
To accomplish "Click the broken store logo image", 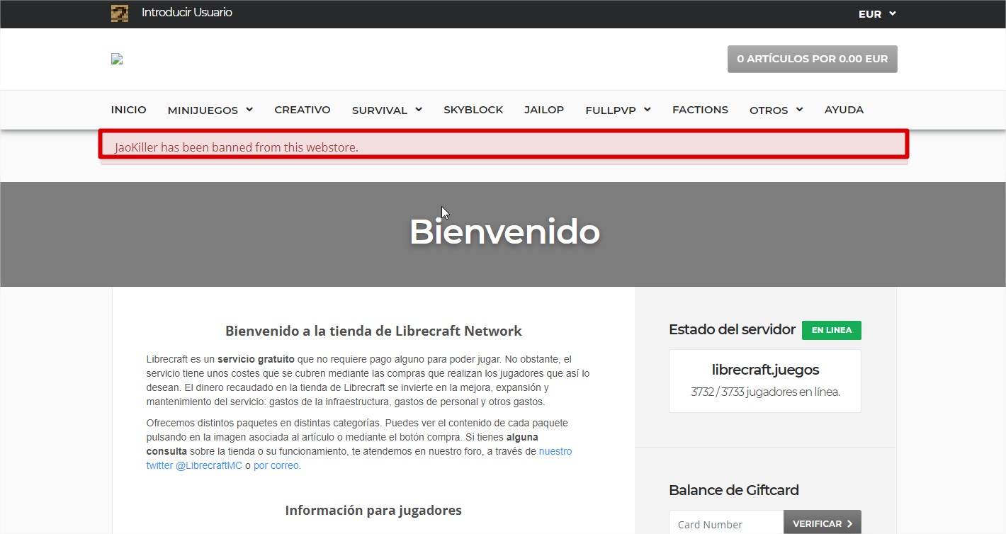I will (117, 59).
